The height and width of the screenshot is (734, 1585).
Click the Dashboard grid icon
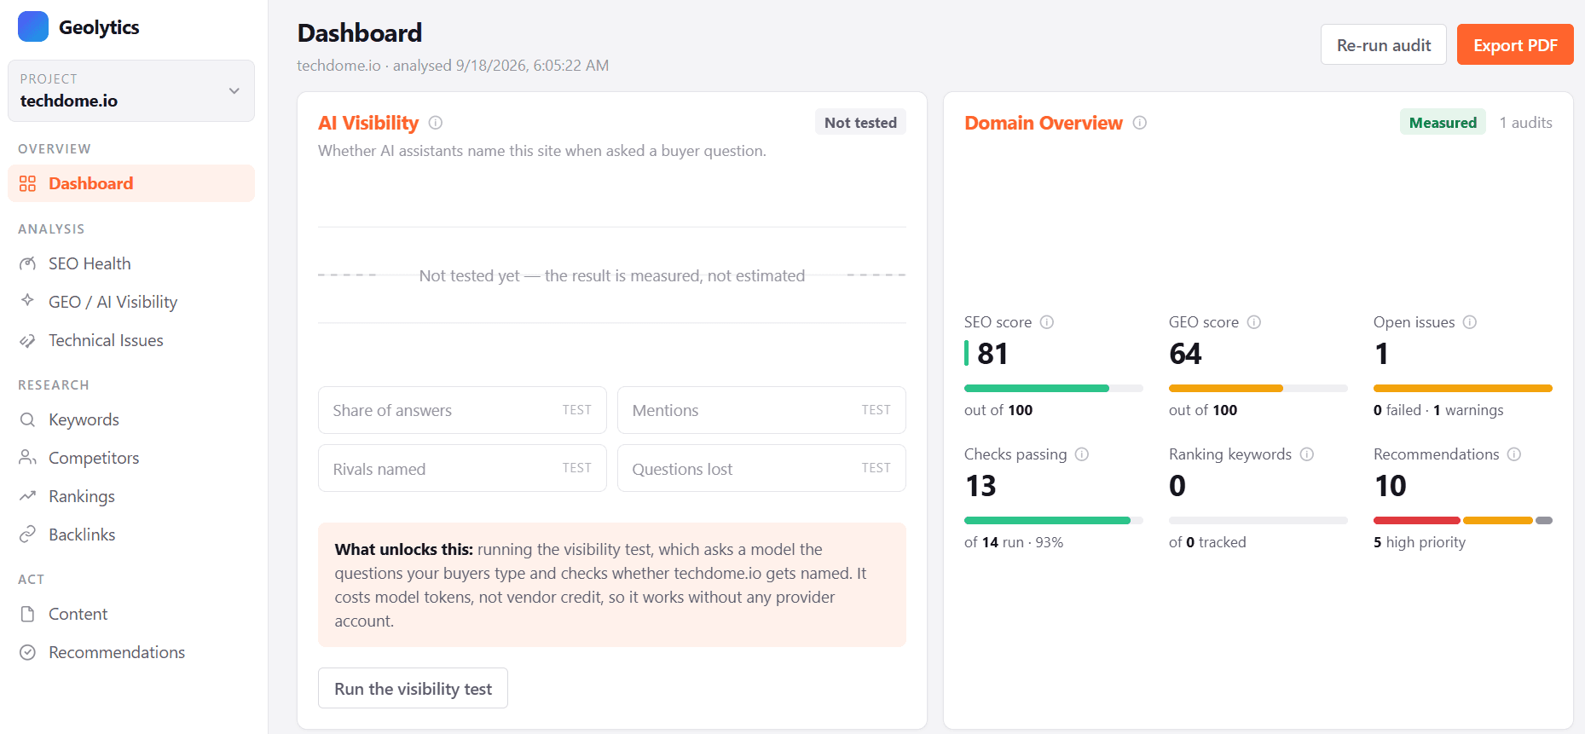27,183
